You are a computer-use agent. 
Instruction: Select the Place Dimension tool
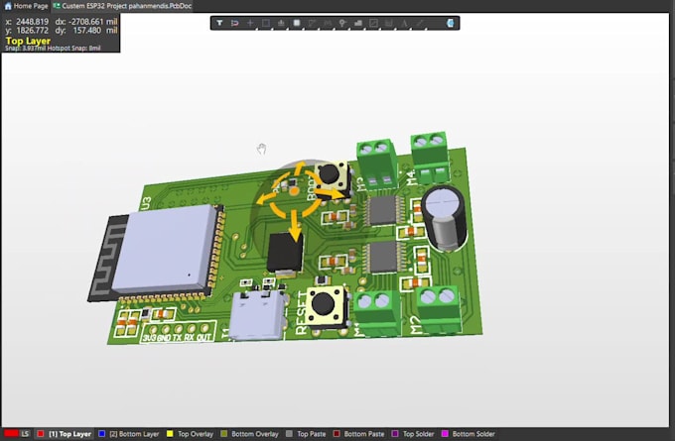click(389, 23)
